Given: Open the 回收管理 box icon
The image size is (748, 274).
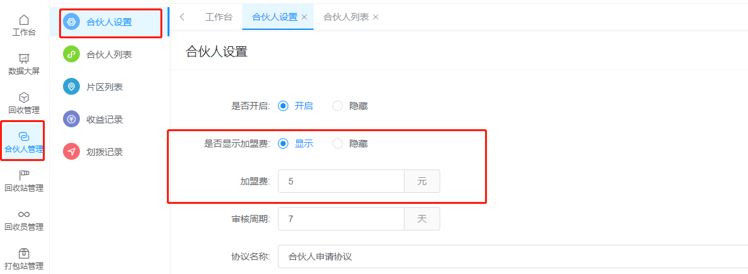Looking at the screenshot, I should pos(24,98).
